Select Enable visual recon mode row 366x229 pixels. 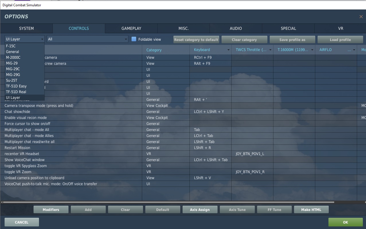pyautogui.click(x=183, y=118)
